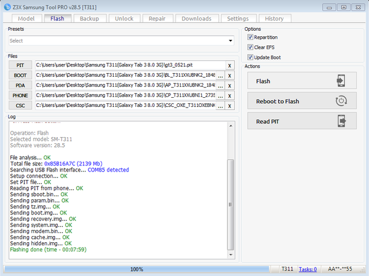This screenshot has height=276, width=369.
Task: Remove the CSC file using x button
Action: tap(229, 106)
